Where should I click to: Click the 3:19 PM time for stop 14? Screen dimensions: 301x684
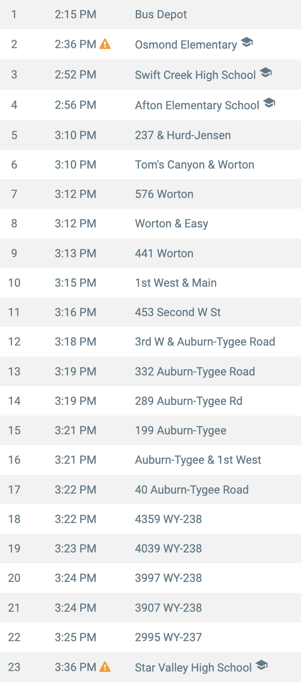coord(76,401)
